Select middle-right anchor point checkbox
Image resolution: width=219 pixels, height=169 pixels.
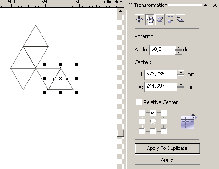coord(163,121)
